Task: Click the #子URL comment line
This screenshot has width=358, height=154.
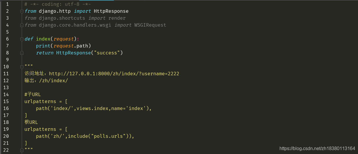Action: [33, 94]
